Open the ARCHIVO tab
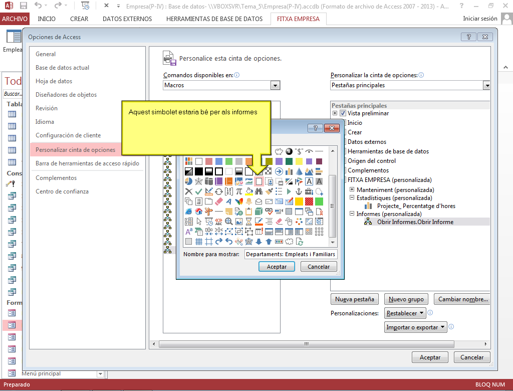Image resolution: width=513 pixels, height=391 pixels. 15,19
